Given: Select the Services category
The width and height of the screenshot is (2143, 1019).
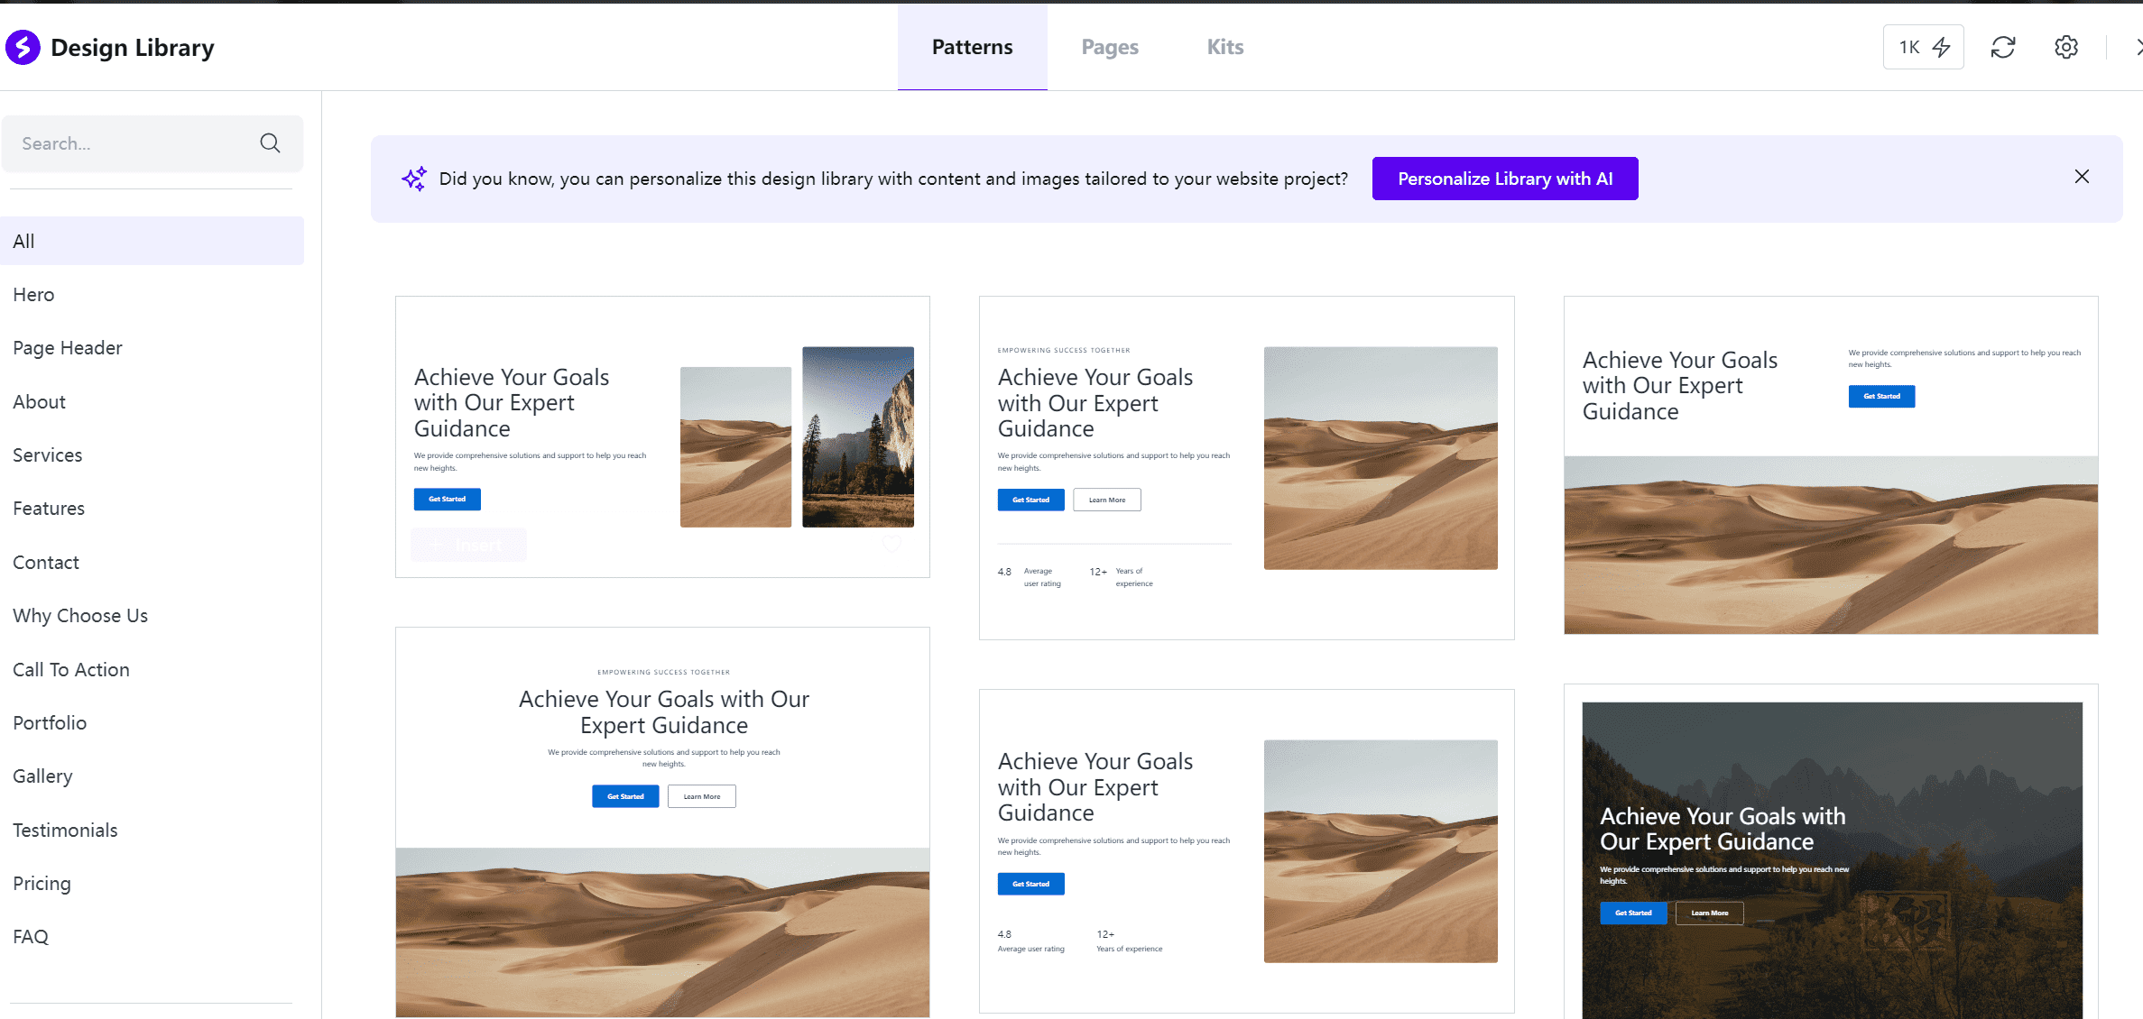Looking at the screenshot, I should 152,455.
